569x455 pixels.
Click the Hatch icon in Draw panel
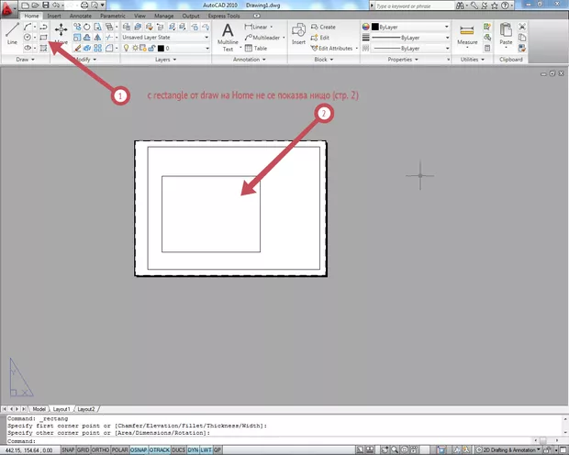(x=43, y=48)
